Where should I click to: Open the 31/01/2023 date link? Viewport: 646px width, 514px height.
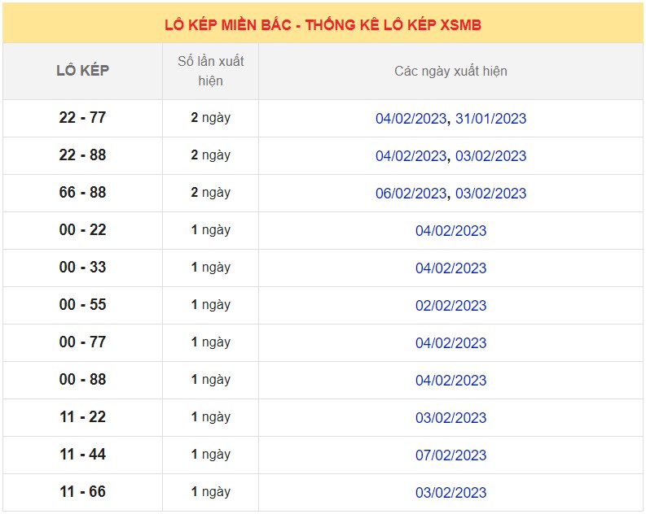click(x=490, y=119)
